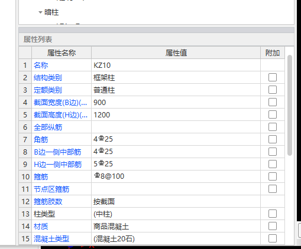
Task: Edit the 箍筋 value 8@100
Action: coord(176,176)
